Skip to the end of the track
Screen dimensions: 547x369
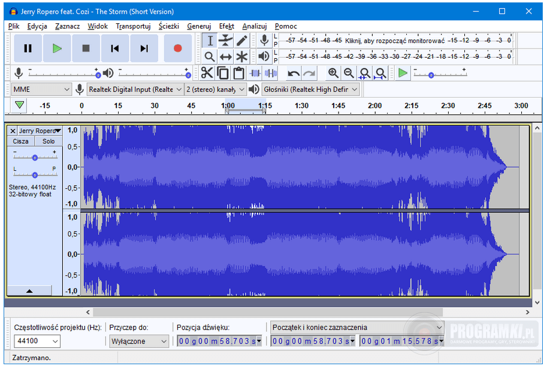tap(144, 48)
